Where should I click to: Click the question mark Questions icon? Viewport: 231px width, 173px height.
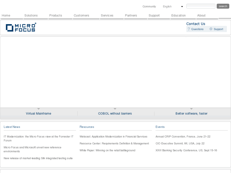tap(189, 29)
